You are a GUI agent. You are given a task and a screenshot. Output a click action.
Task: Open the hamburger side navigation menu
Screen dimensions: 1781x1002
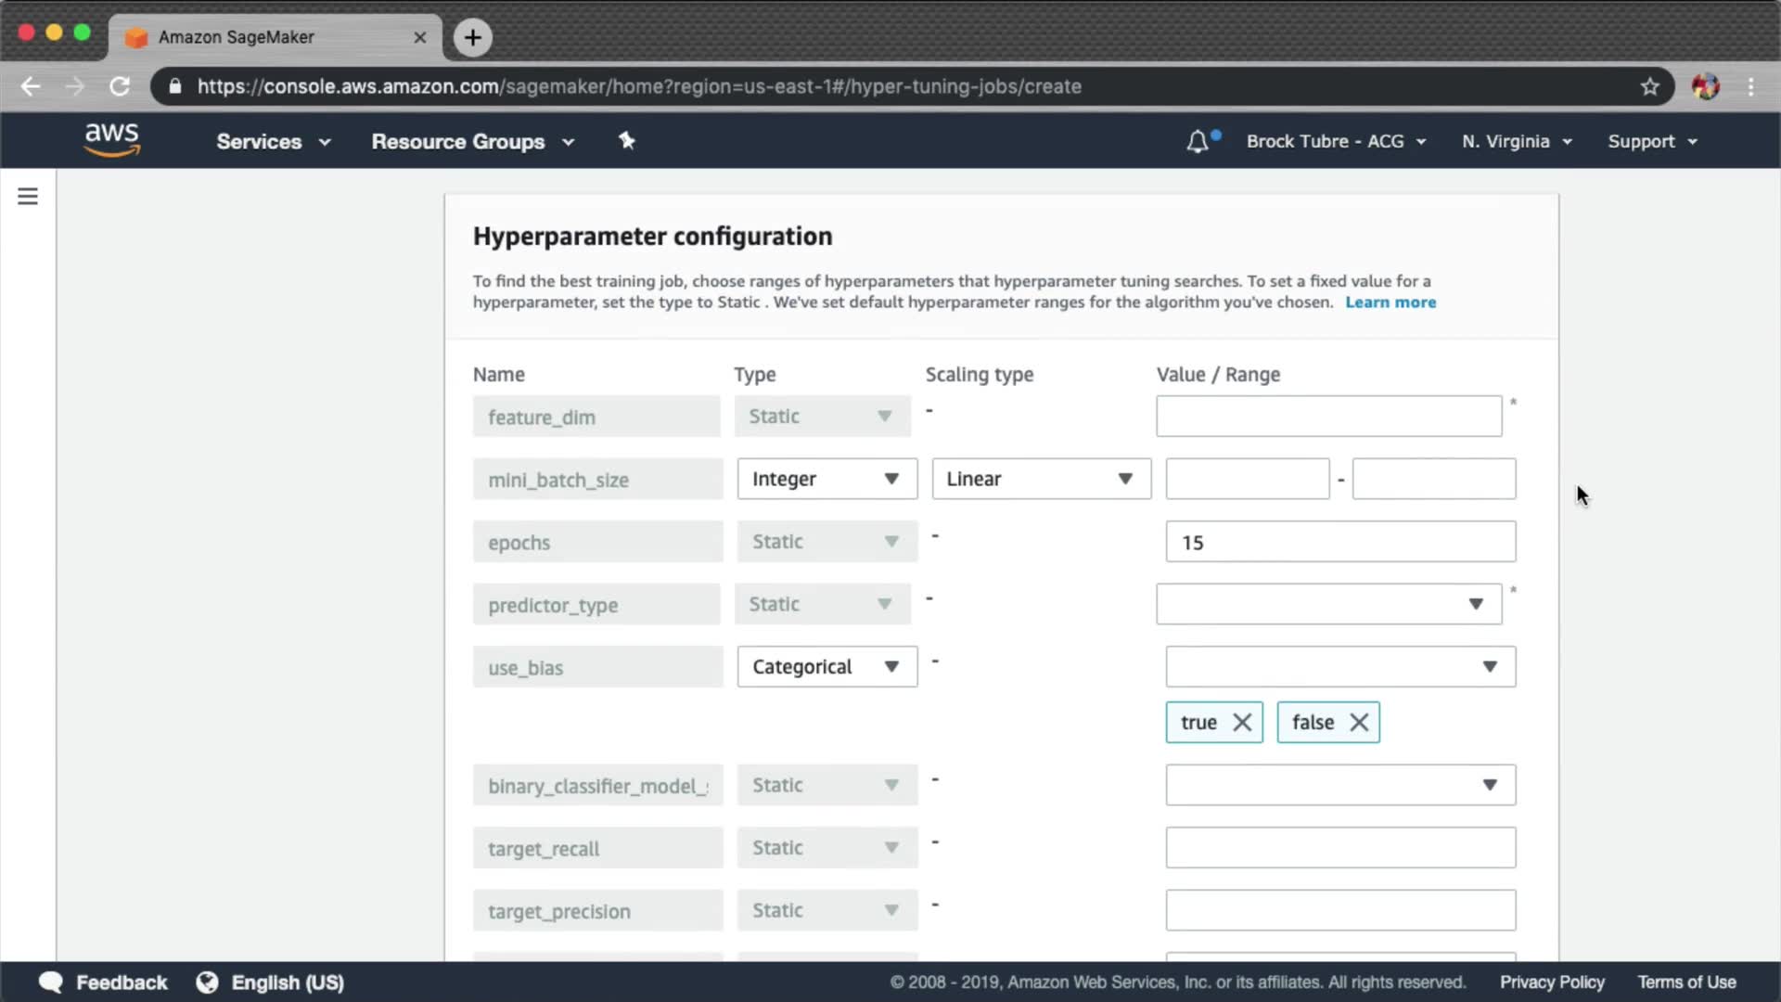(x=28, y=197)
